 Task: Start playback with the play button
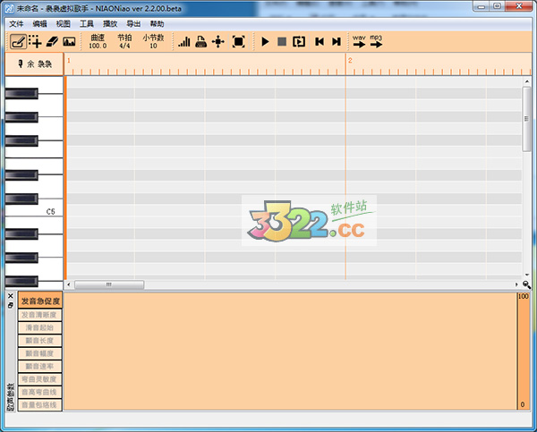click(265, 42)
